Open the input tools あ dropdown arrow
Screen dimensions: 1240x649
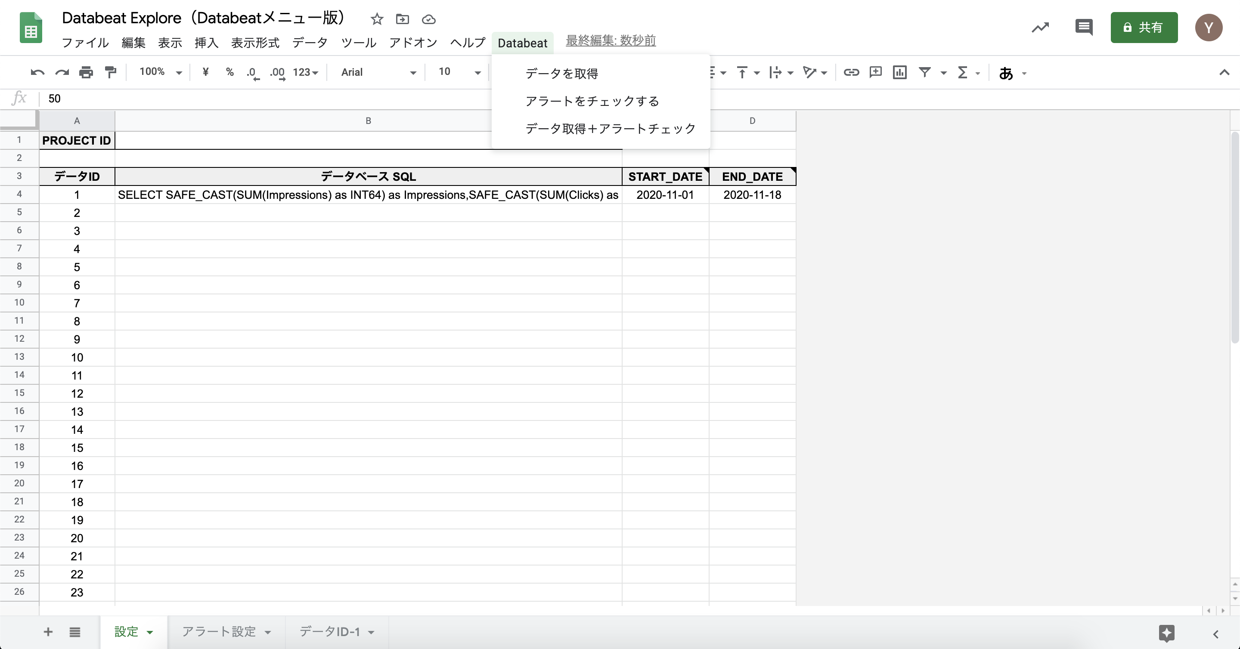point(1024,74)
